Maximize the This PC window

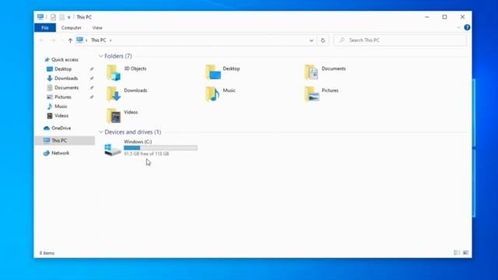pos(444,17)
